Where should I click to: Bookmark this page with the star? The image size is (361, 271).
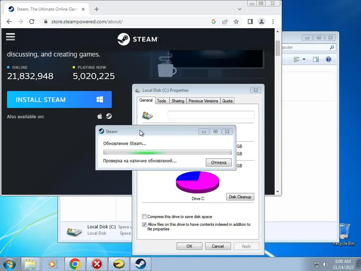coord(236,22)
